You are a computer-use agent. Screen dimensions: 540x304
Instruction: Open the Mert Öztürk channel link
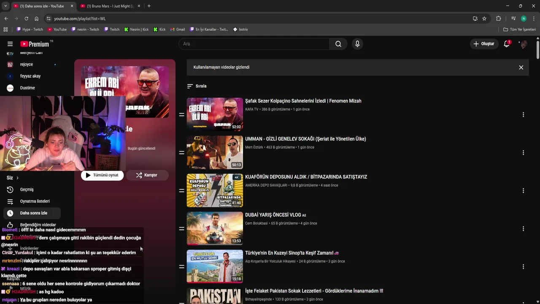point(254,147)
